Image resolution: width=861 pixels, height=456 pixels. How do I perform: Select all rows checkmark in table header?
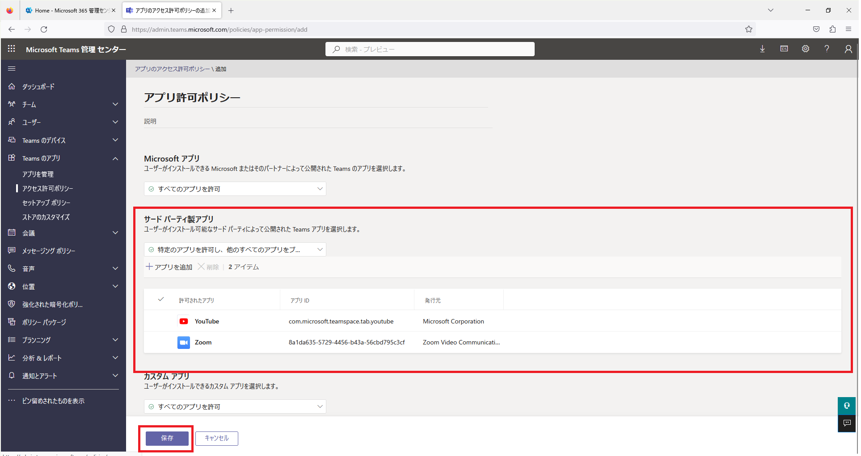161,299
